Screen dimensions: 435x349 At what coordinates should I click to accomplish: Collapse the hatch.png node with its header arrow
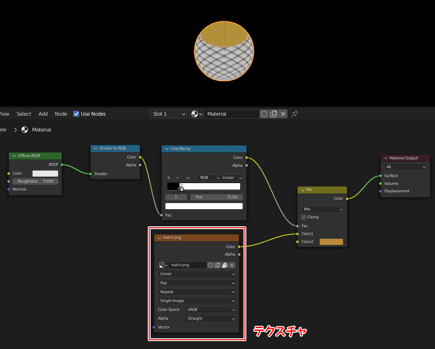point(159,237)
